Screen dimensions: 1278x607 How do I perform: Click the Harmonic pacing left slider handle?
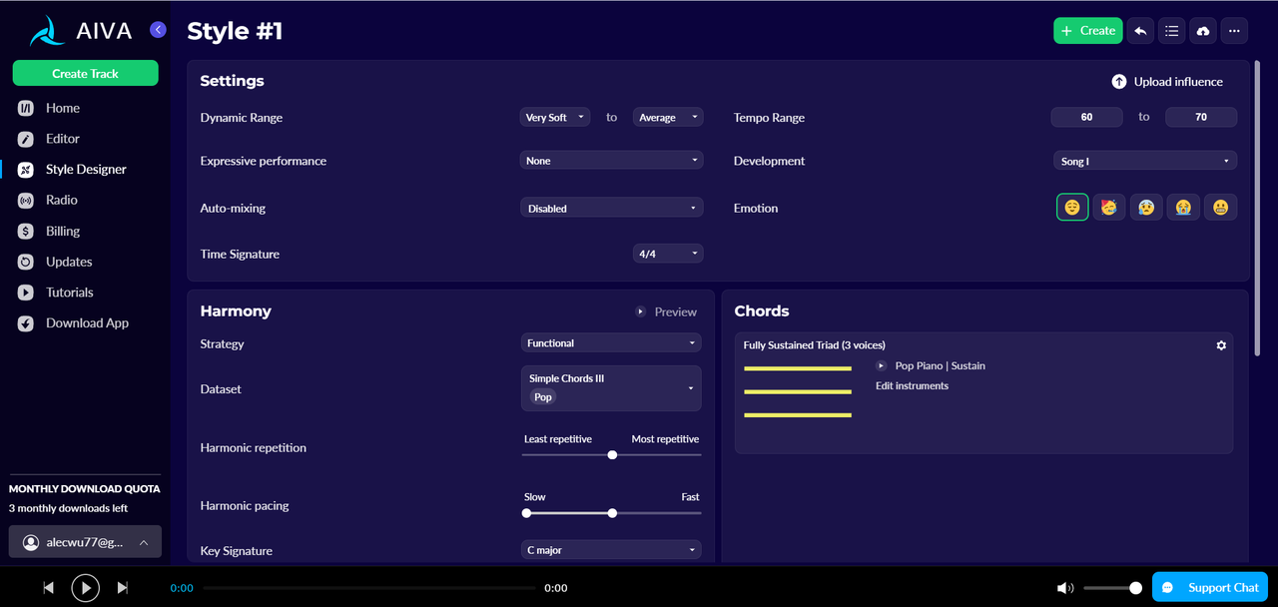(526, 513)
